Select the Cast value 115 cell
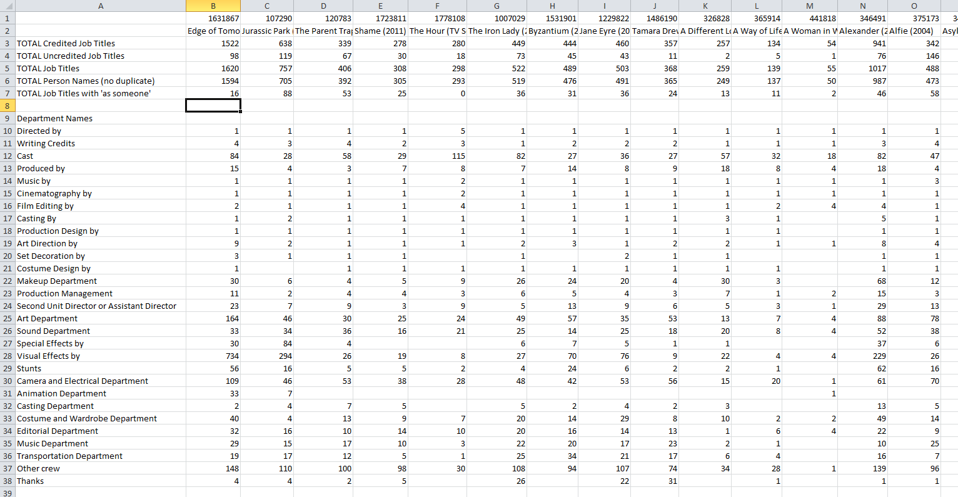 437,156
